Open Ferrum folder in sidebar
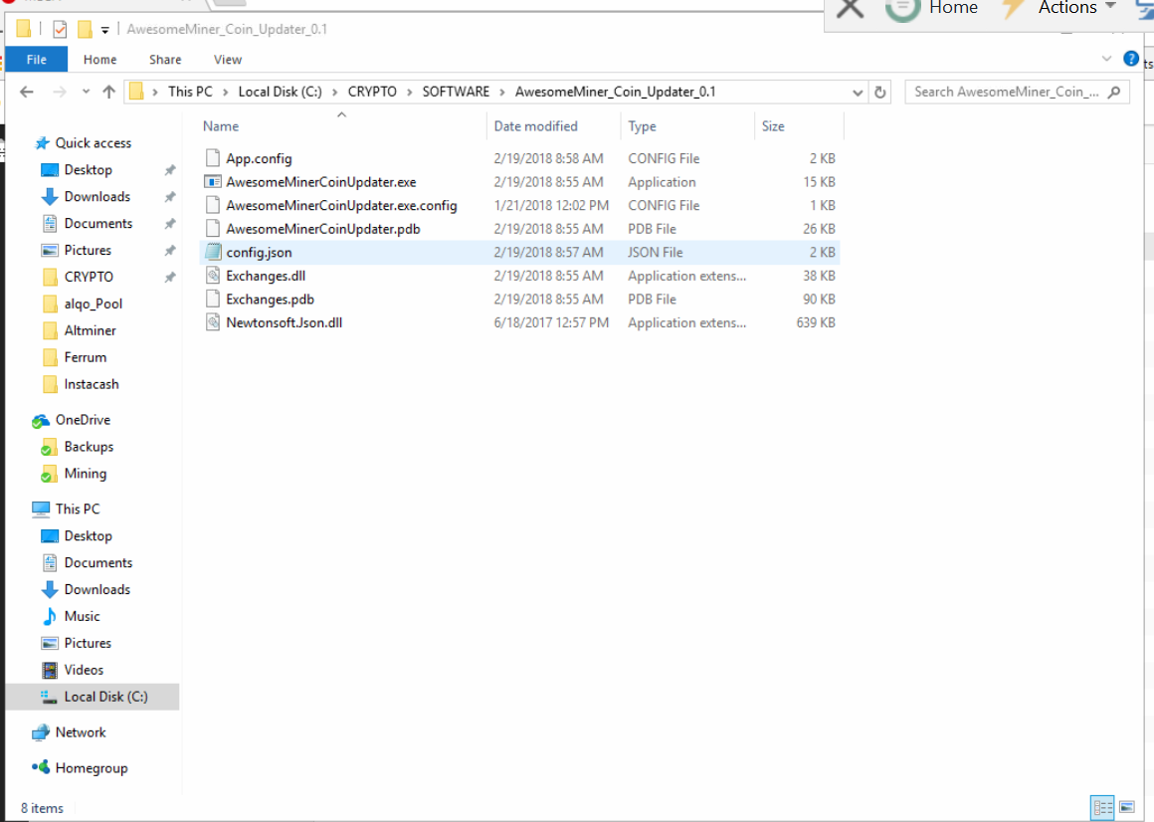Viewport: 1154px width, 822px height. tap(85, 357)
